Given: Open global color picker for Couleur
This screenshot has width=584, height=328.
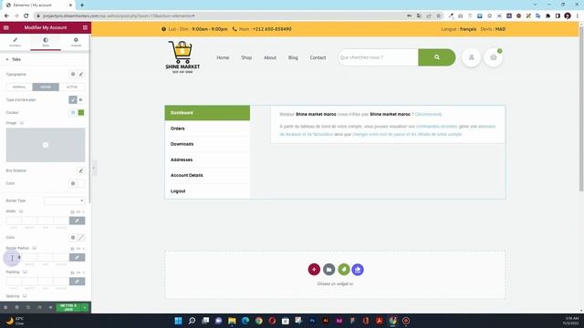Looking at the screenshot, I should [73, 113].
